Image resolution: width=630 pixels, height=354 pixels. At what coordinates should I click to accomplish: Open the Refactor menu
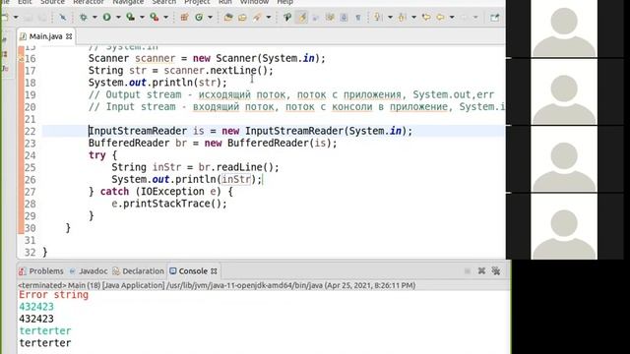pos(89,2)
